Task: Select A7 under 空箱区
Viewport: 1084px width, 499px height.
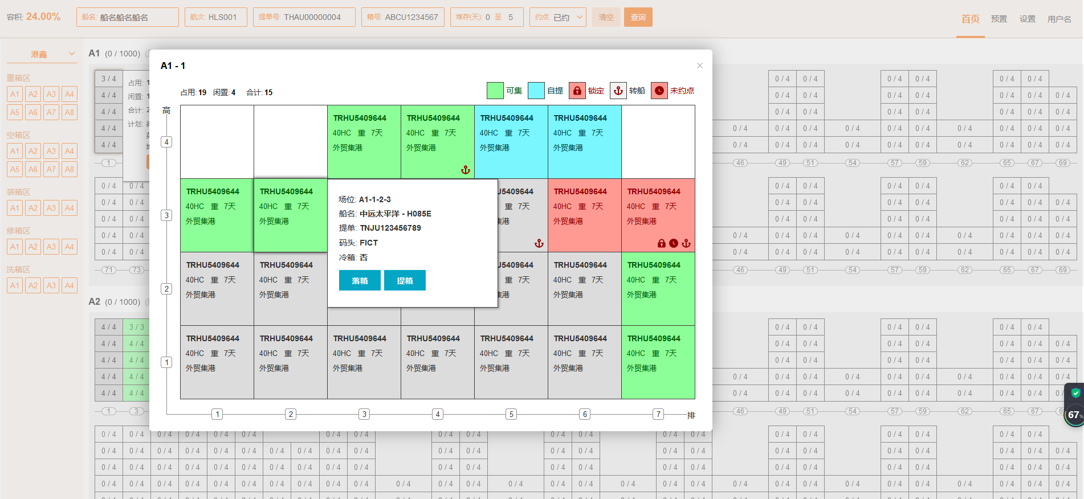Action: coord(51,169)
